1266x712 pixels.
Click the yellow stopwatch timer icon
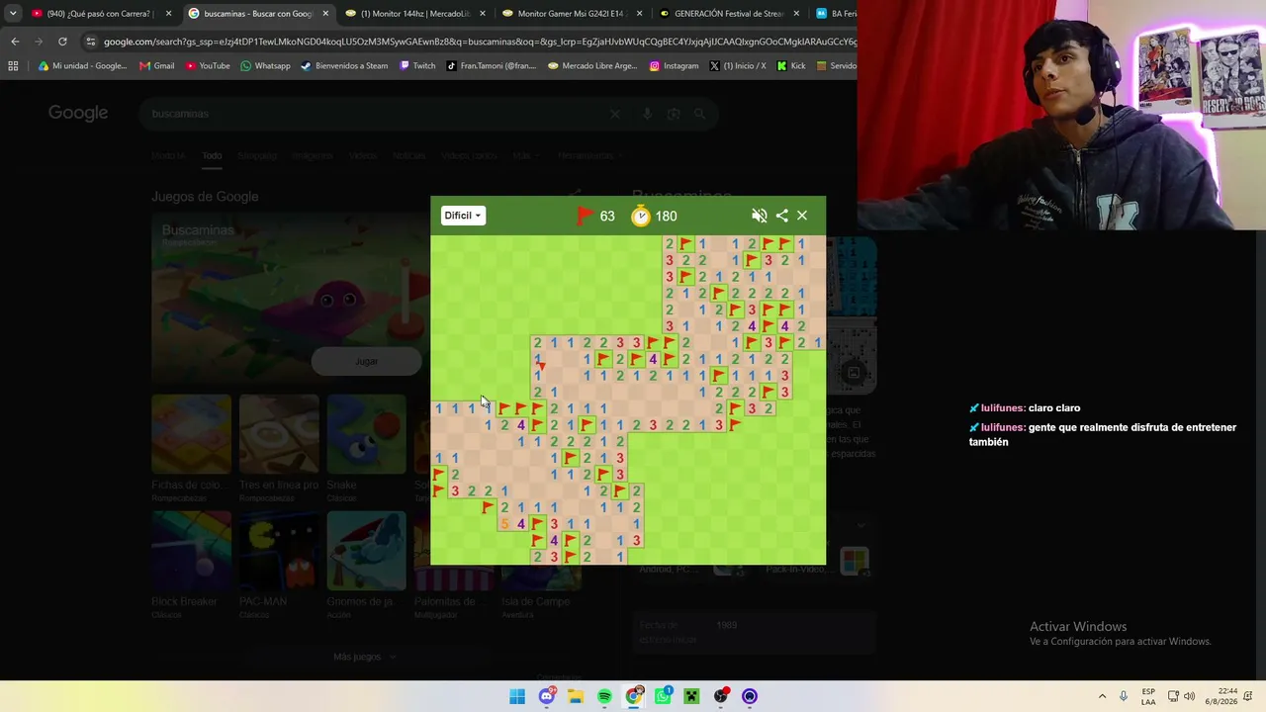coord(641,216)
